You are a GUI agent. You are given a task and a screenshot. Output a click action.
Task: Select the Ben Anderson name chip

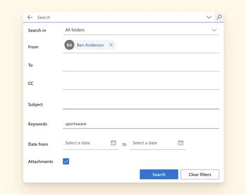pos(90,45)
